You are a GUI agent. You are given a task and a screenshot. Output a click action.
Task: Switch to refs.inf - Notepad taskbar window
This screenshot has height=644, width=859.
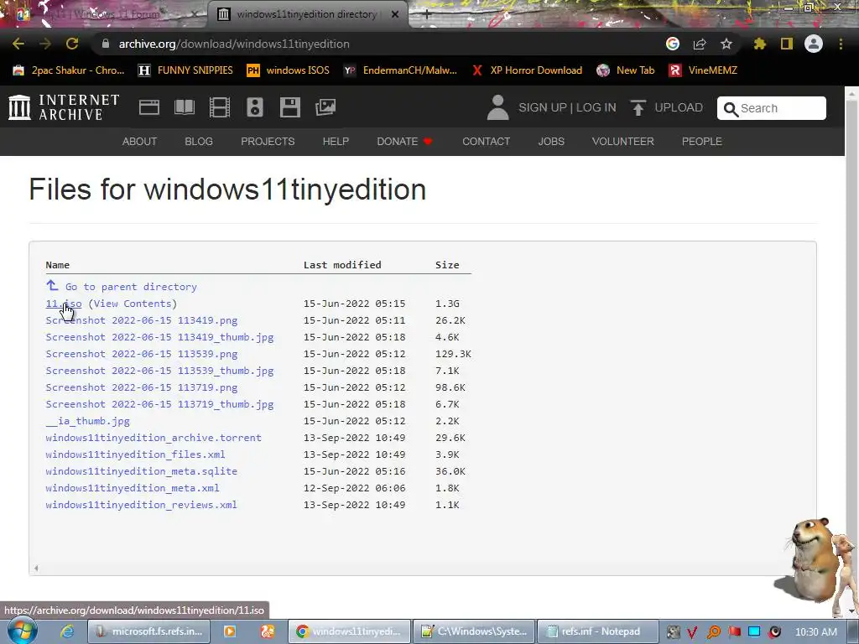596,631
